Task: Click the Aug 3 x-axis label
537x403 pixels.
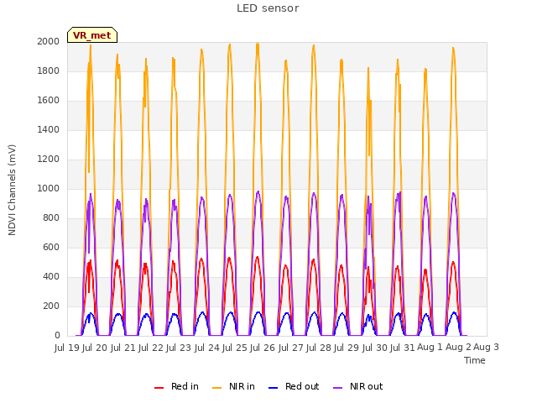Action: click(486, 348)
